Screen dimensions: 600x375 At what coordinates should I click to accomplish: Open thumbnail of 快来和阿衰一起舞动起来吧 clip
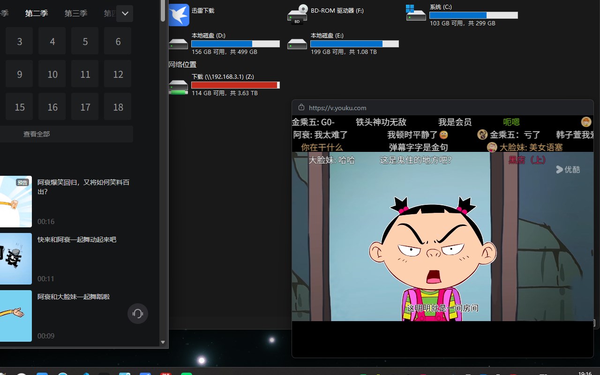coord(16,259)
